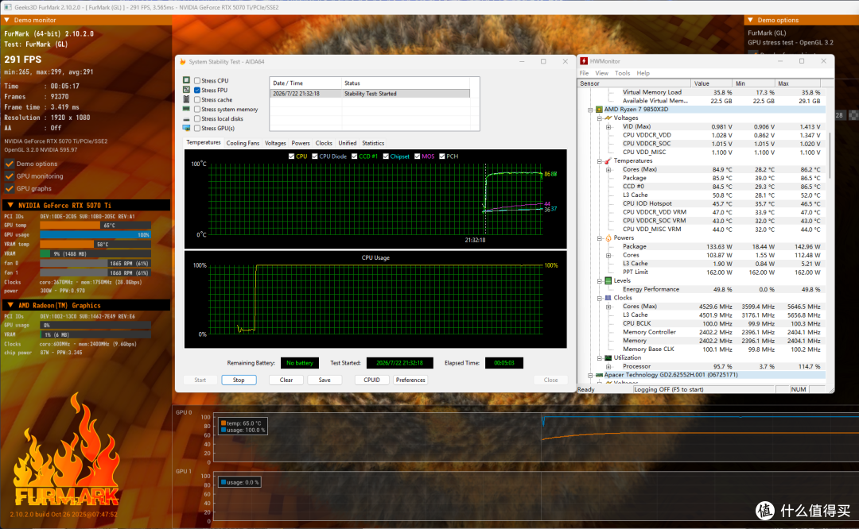Minimize the HWMonitor window
The image size is (859, 529).
tap(780, 61)
